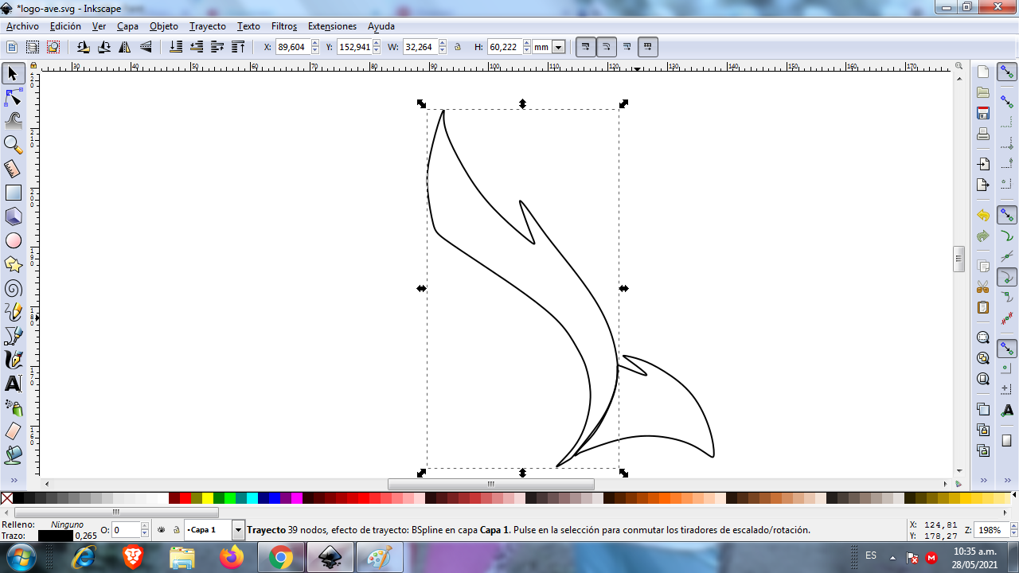Select the Pencil freehand tool

13,312
